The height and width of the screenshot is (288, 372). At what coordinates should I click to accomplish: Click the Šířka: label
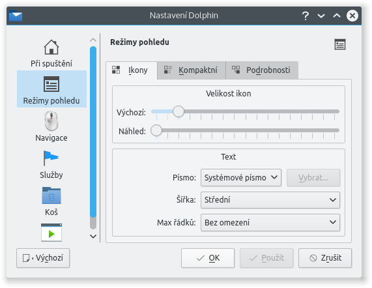[x=186, y=200]
